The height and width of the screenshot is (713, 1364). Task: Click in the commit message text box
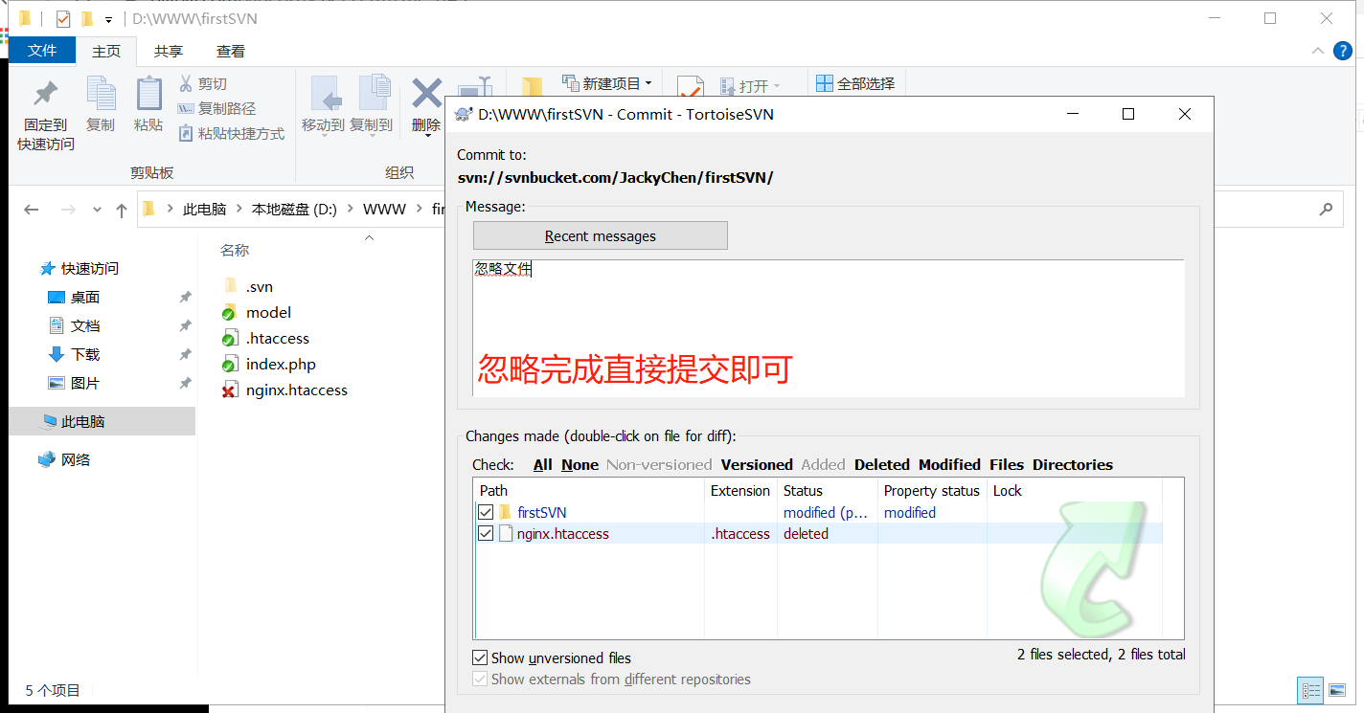(829, 327)
